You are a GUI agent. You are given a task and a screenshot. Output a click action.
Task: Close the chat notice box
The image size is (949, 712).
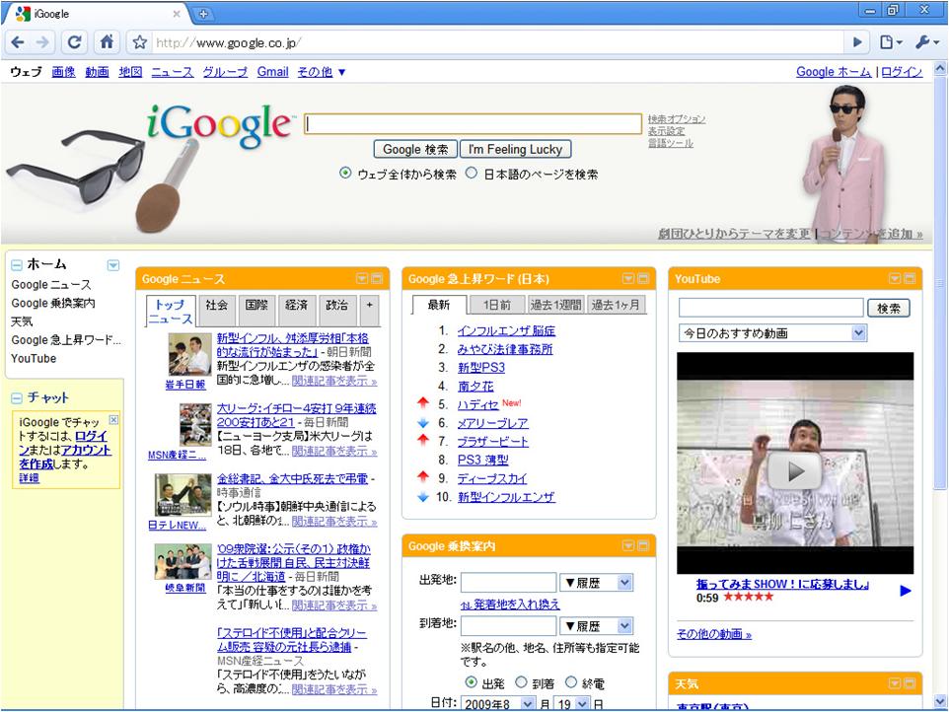113,420
